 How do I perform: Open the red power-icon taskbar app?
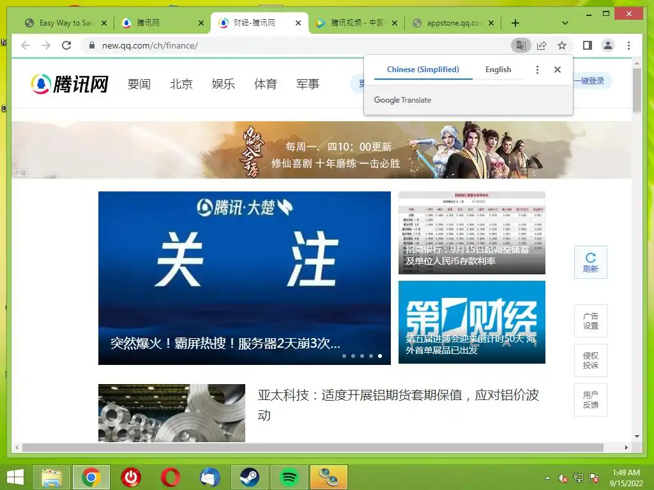[x=131, y=477]
